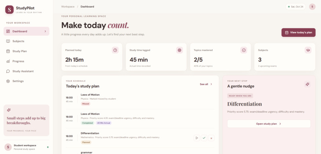
Task: Click calendar icon in View today's plan button
Action: [x=287, y=33]
